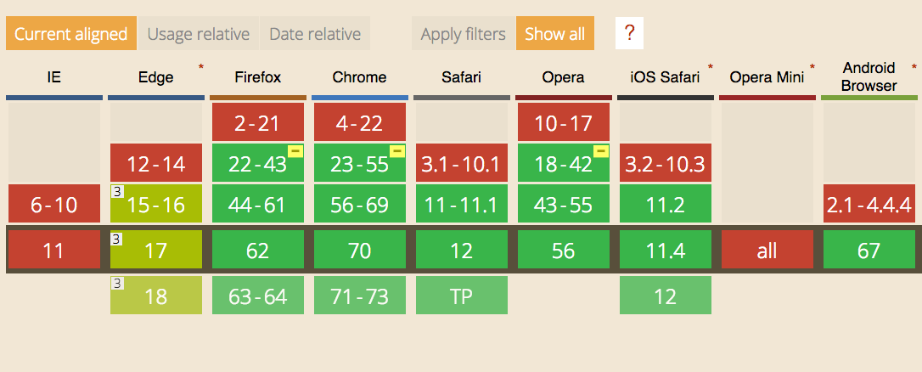Enable the Apply filters option

coord(464,34)
